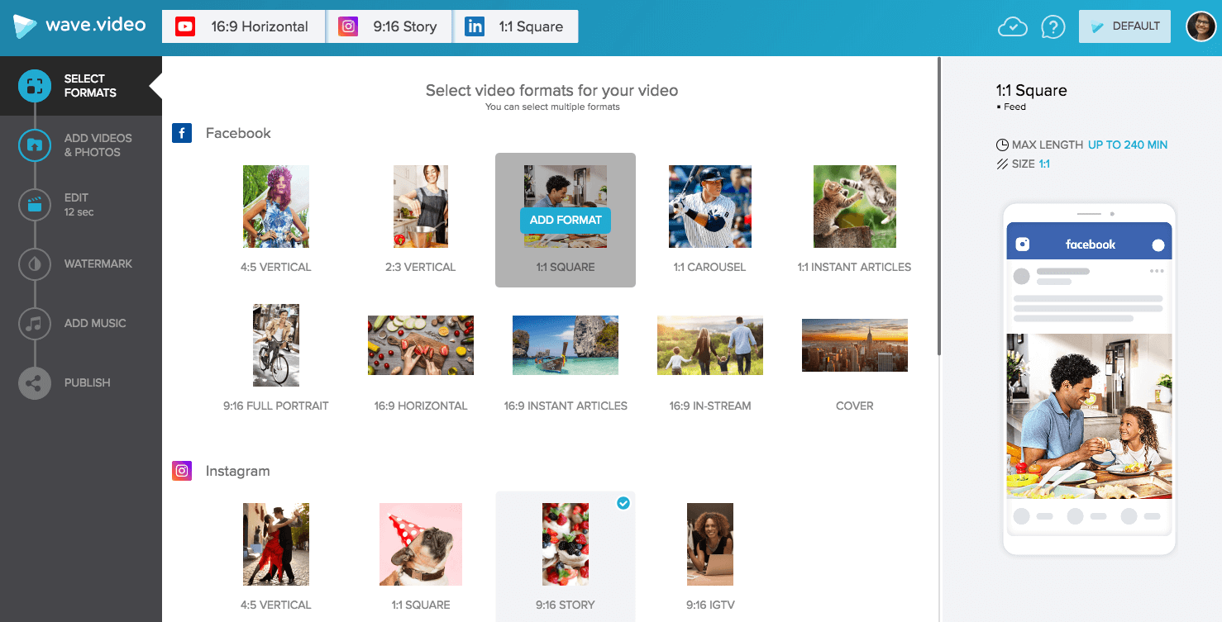Click the formats list vertical scrollbar

(x=938, y=207)
